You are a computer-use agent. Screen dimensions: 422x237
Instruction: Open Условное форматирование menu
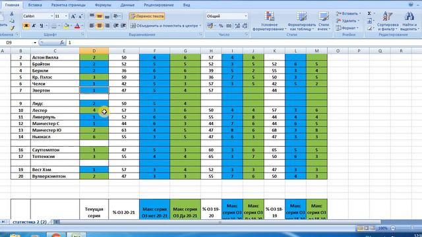(x=269, y=21)
